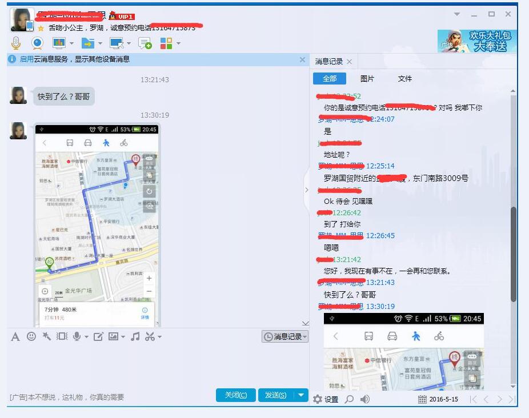Switch to the 文件 tab in message history
This screenshot has height=418, width=529.
[x=404, y=79]
